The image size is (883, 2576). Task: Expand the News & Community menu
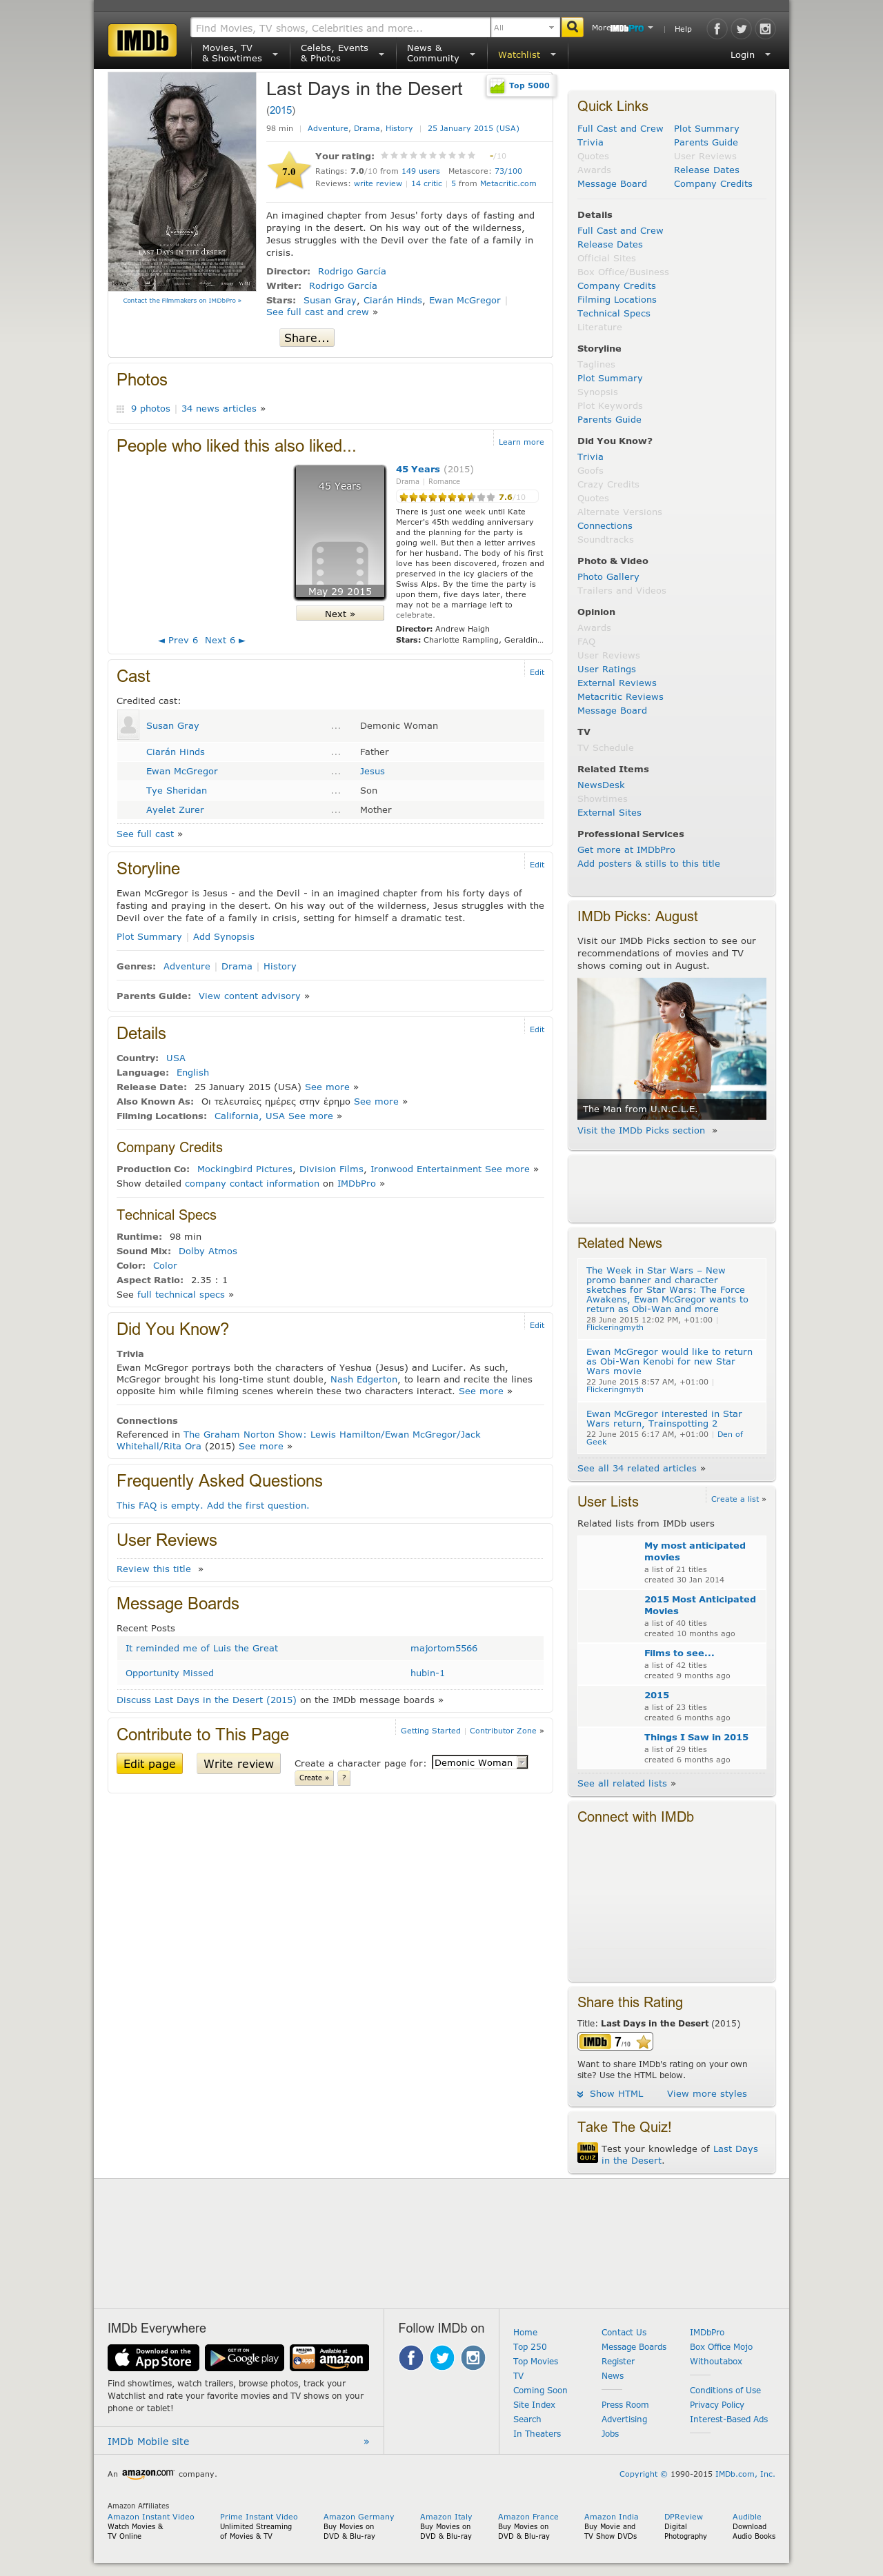coord(440,53)
